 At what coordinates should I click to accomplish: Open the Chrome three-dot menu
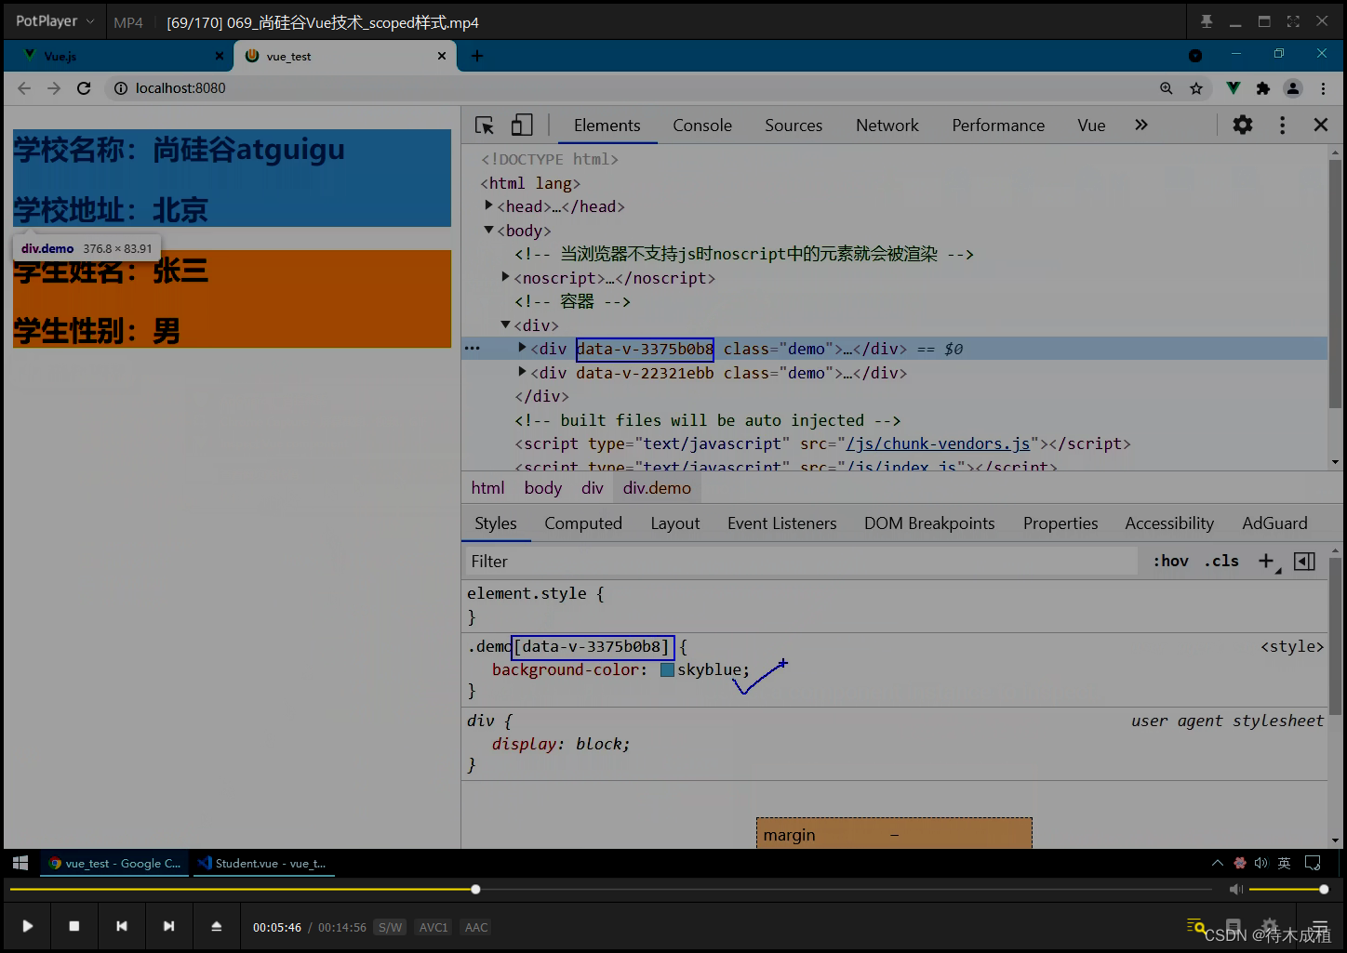click(x=1323, y=88)
